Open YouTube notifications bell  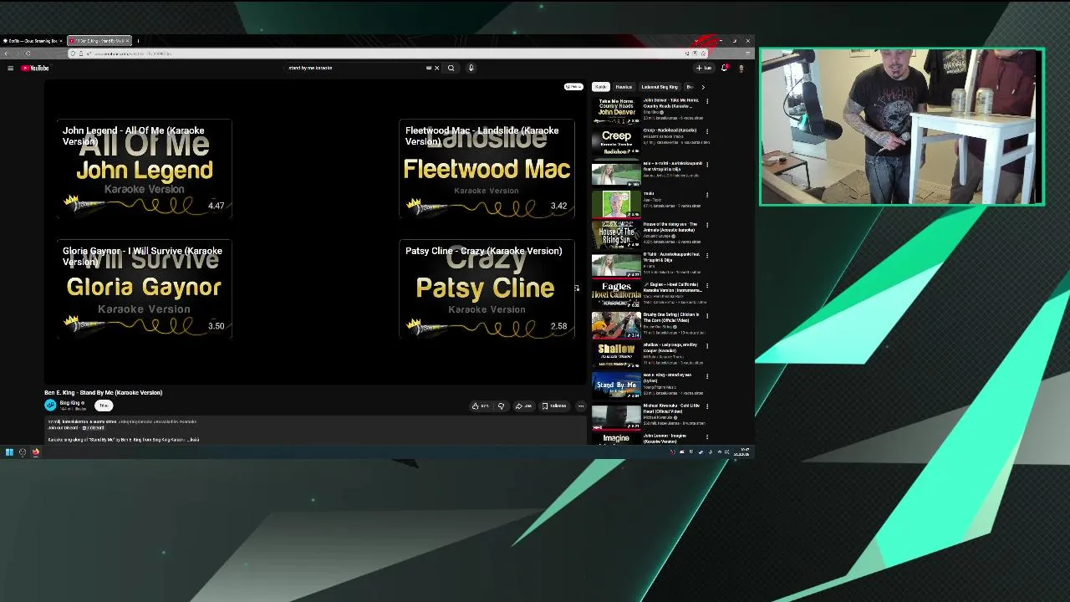pyautogui.click(x=725, y=68)
